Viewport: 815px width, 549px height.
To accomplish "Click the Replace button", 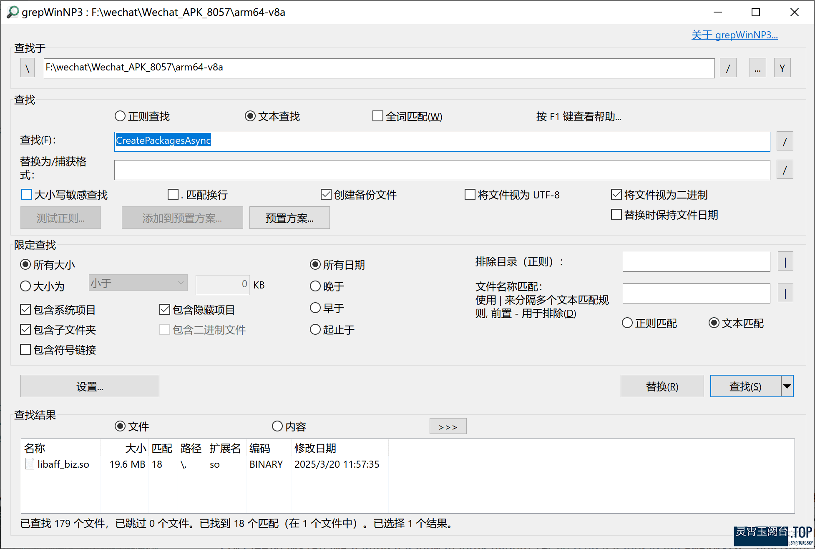I will click(x=662, y=386).
